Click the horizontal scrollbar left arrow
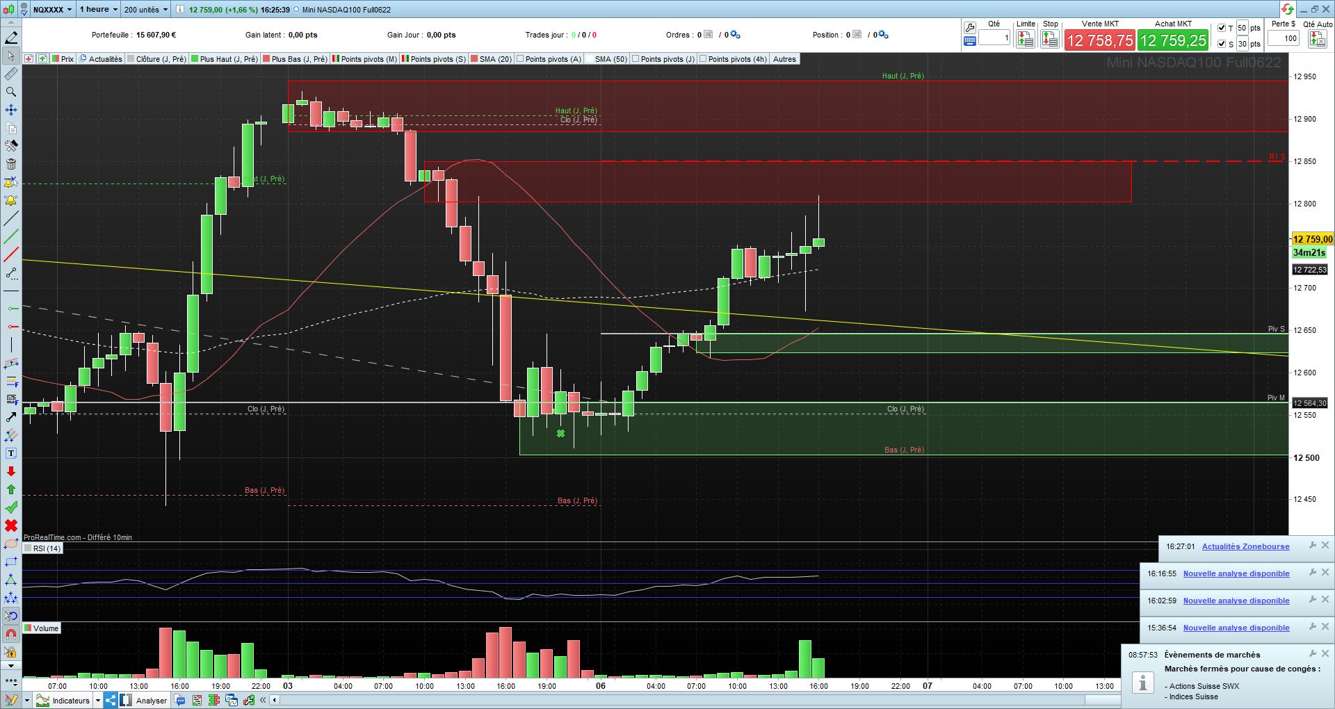1335x709 pixels. point(275,700)
